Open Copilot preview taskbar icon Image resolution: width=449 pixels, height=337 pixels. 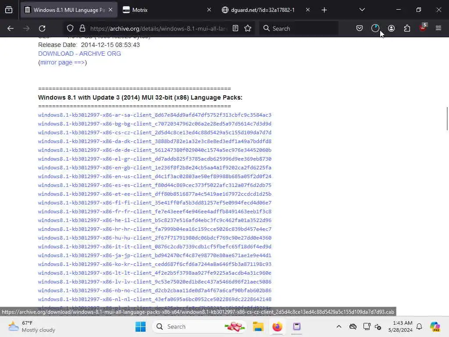435,326
